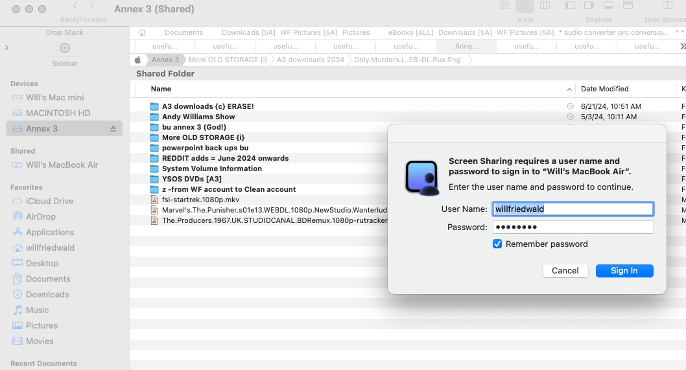Select Annex 3 in the sidebar

coord(64,128)
